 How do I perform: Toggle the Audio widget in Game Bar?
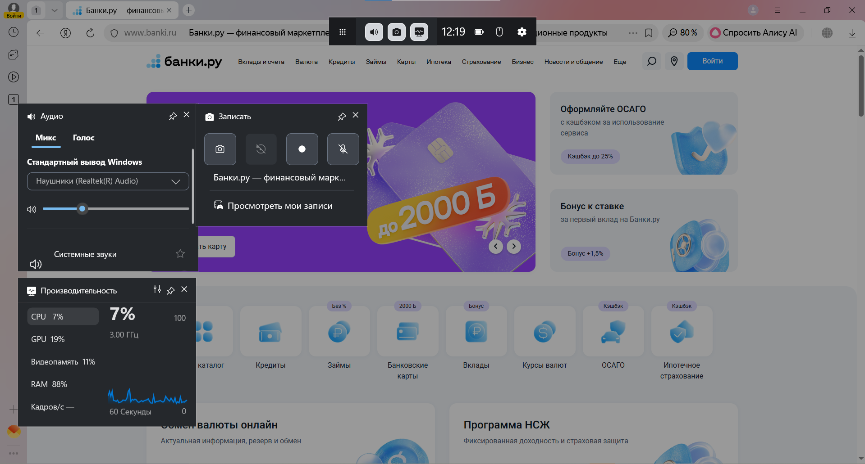coord(374,32)
